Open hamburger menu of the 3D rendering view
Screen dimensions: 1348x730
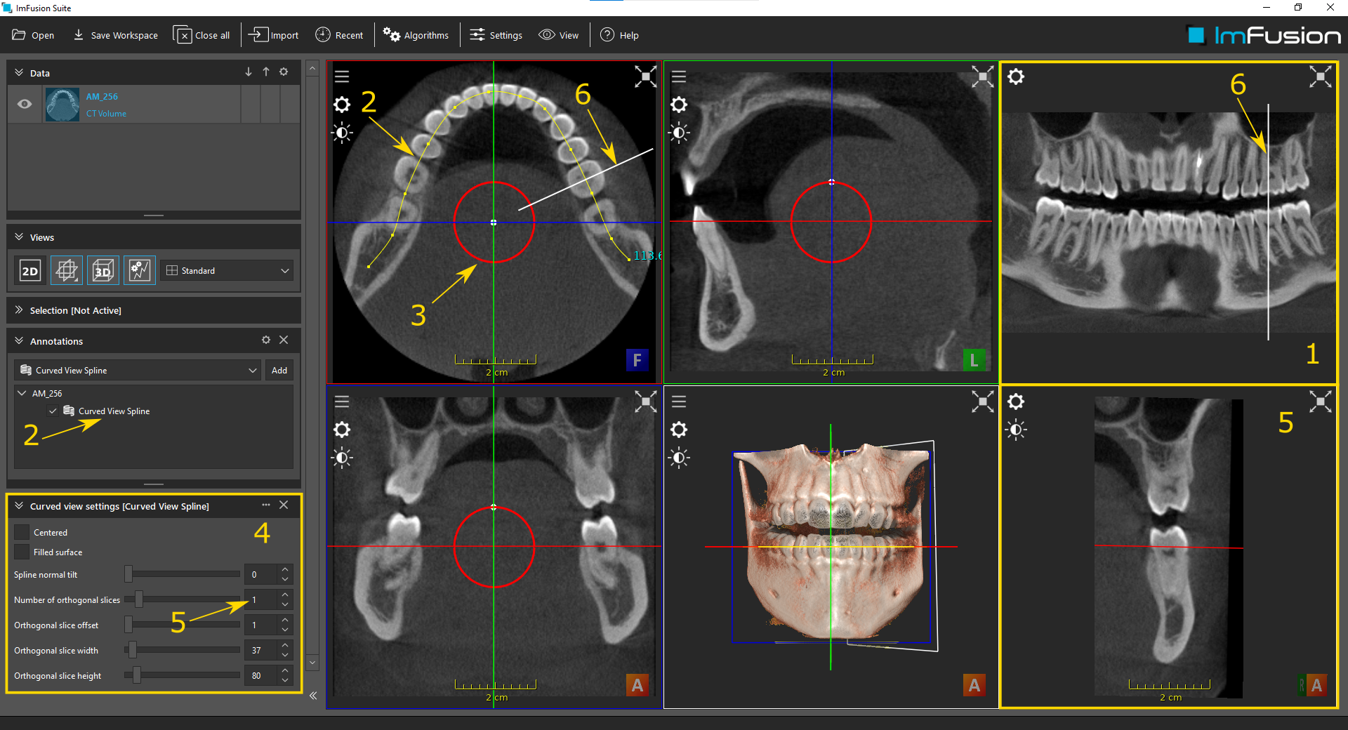point(679,401)
